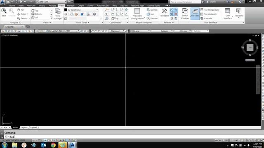Image resolution: width=264 pixels, height=148 pixels.
Task: Expand the Visual Styles panel
Action: [x=82, y=23]
